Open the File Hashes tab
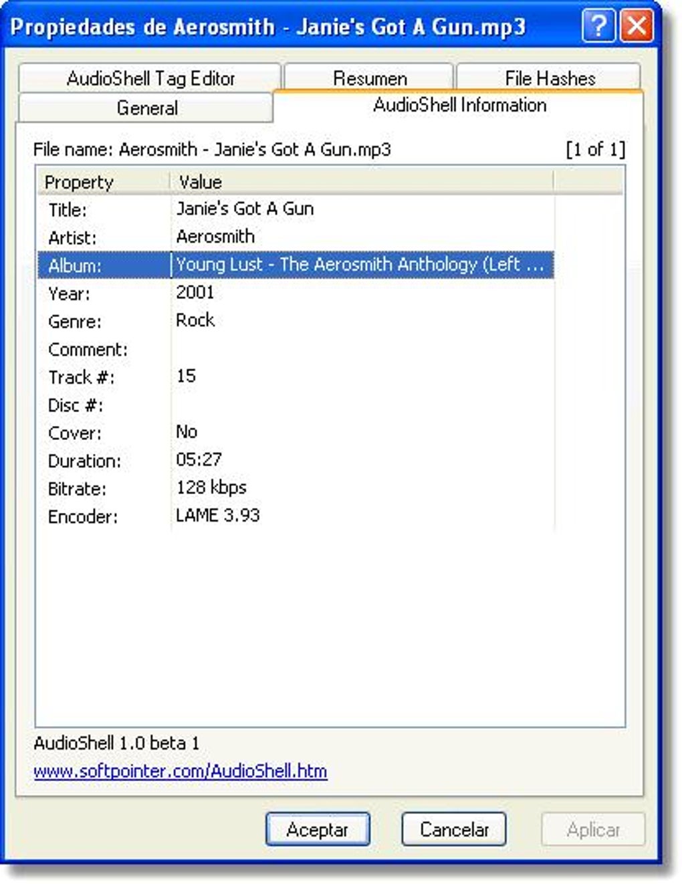Viewport: 682px width, 884px height. click(549, 78)
